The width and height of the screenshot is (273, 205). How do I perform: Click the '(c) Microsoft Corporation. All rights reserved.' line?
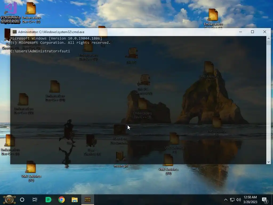(x=60, y=42)
